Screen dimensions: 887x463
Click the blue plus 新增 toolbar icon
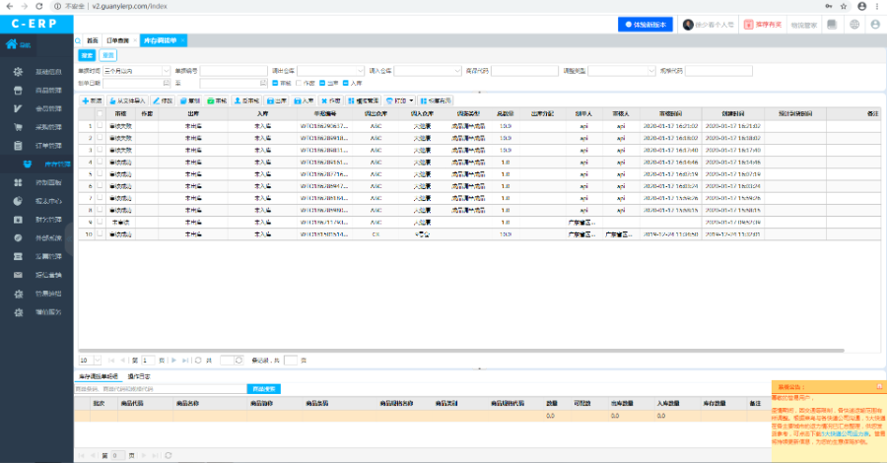(85, 100)
